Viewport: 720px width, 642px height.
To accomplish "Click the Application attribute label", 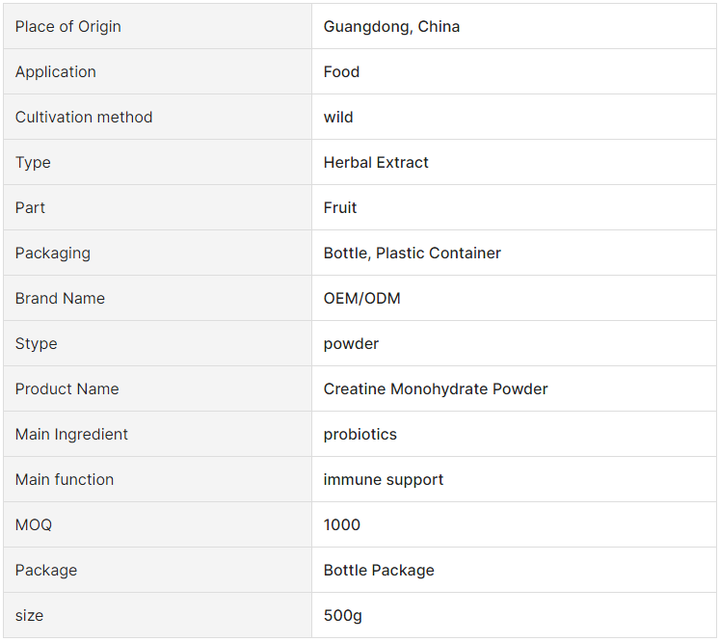I will [56, 72].
